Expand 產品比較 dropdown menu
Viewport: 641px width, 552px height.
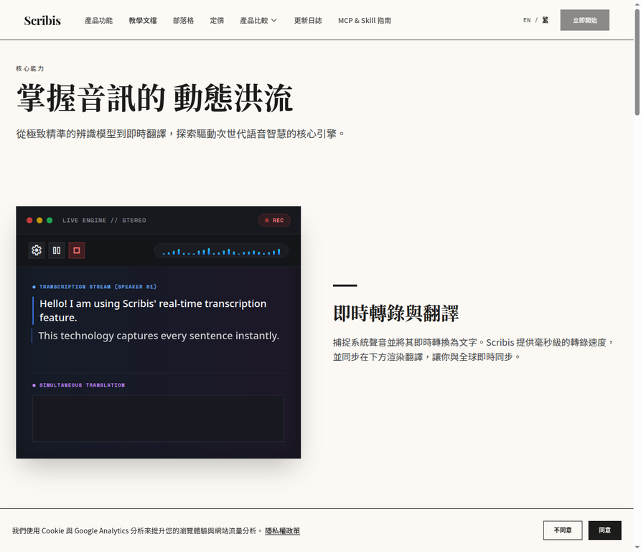coord(258,20)
